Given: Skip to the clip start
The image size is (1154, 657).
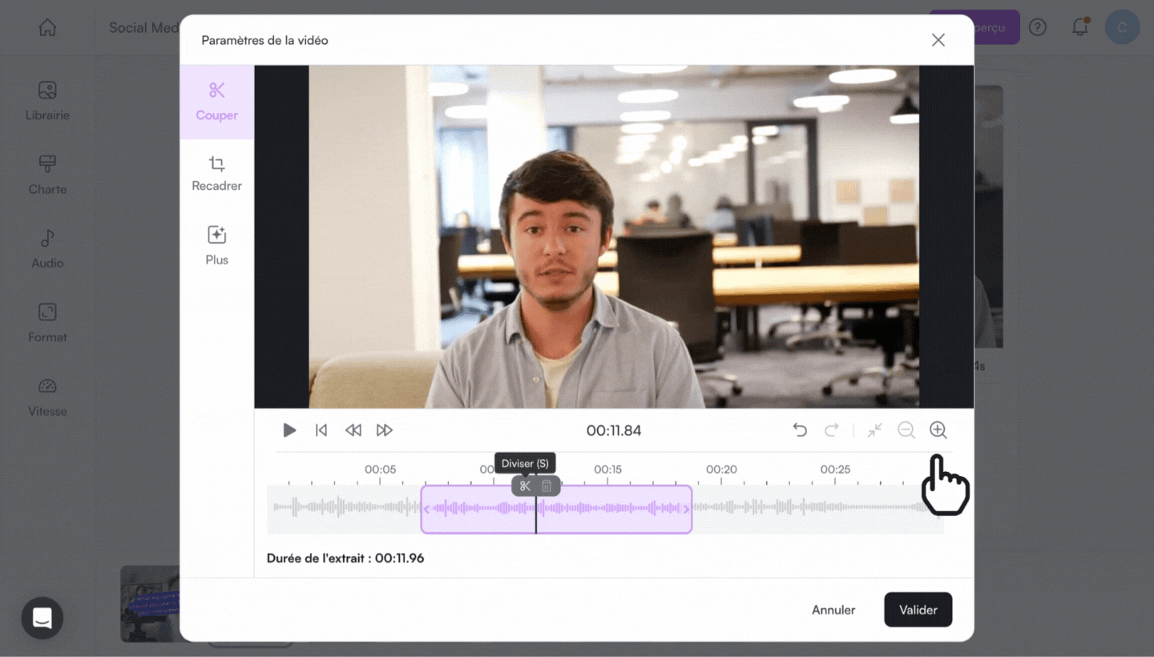Looking at the screenshot, I should (x=321, y=430).
